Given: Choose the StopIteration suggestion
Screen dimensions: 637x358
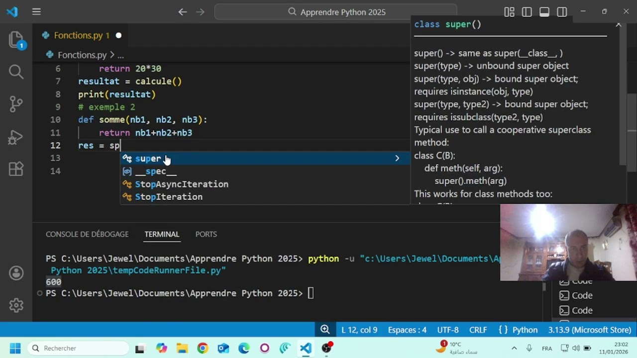Looking at the screenshot, I should [x=265, y=197].
